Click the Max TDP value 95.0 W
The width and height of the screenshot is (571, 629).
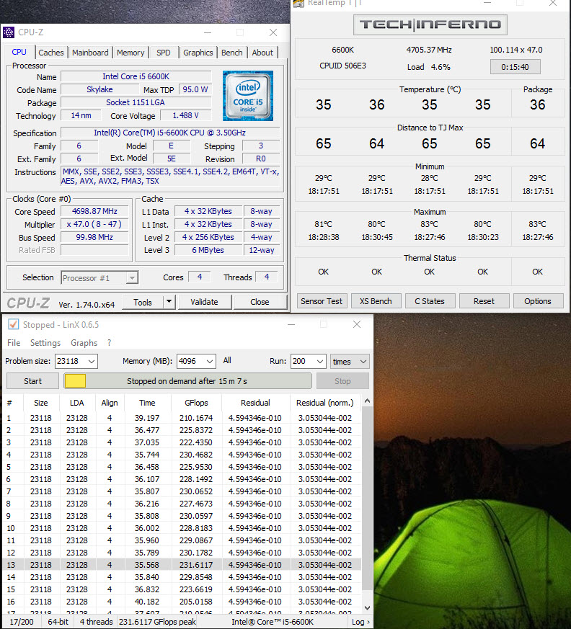195,89
